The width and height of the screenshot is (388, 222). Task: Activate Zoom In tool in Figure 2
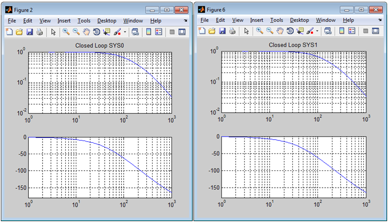coord(66,32)
